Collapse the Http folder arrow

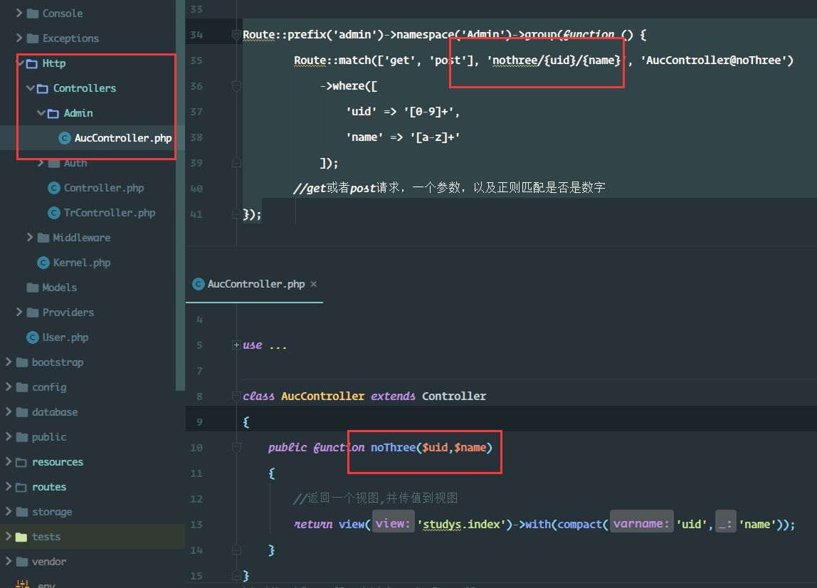coord(19,63)
